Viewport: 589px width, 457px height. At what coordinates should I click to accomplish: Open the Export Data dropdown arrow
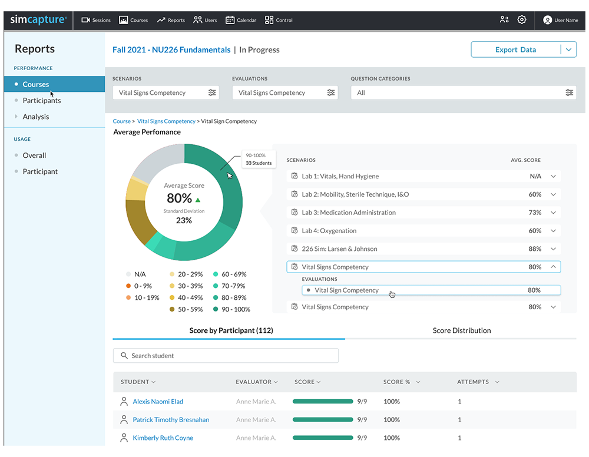(x=568, y=49)
